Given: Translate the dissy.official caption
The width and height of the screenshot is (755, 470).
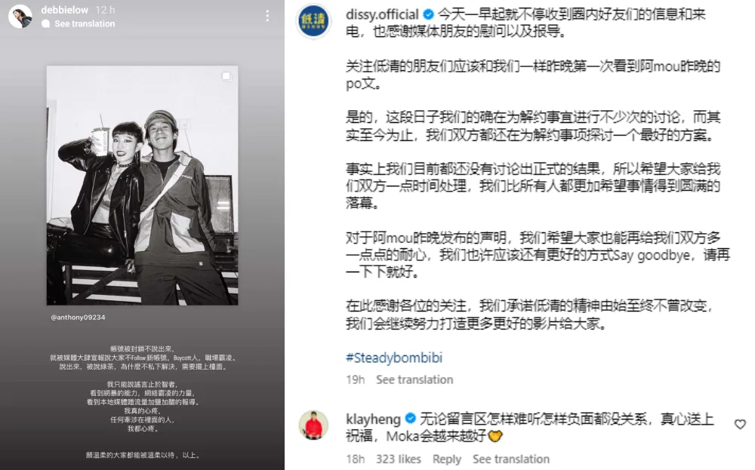Looking at the screenshot, I should pyautogui.click(x=414, y=379).
